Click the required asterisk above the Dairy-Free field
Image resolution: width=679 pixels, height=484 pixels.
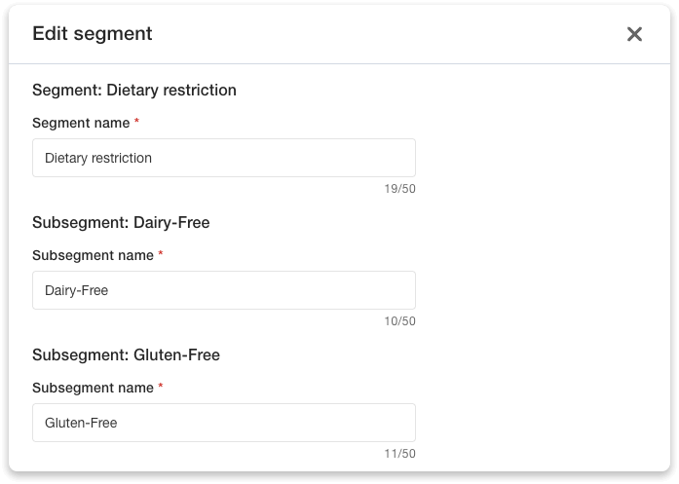tap(161, 254)
